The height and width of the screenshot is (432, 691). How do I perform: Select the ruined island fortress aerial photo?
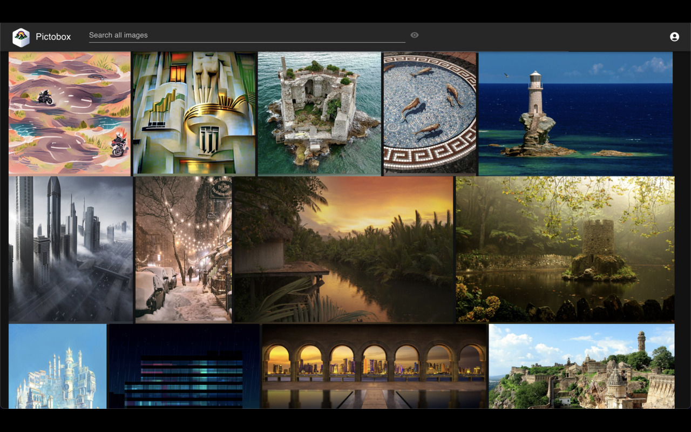point(320,113)
